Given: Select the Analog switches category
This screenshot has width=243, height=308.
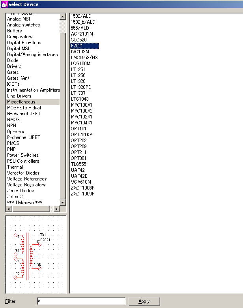Looking at the screenshot, I should tap(24, 25).
